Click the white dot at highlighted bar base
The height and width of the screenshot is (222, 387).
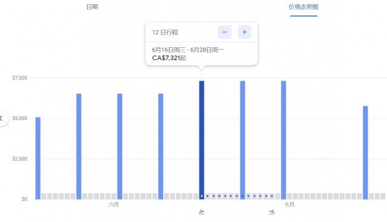point(201,197)
